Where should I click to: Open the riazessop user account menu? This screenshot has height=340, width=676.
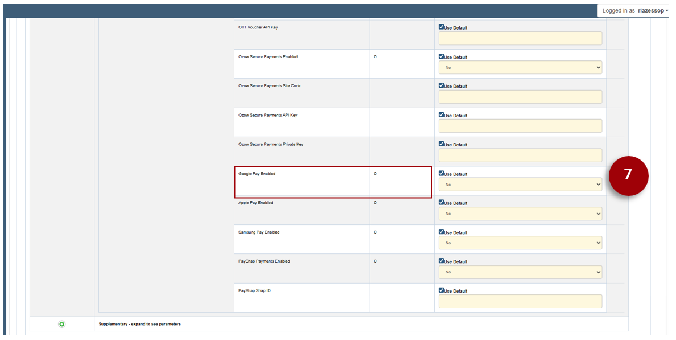pos(652,10)
